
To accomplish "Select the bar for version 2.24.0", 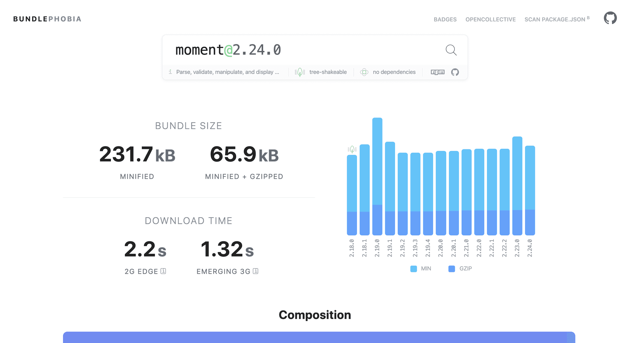I will 530,190.
